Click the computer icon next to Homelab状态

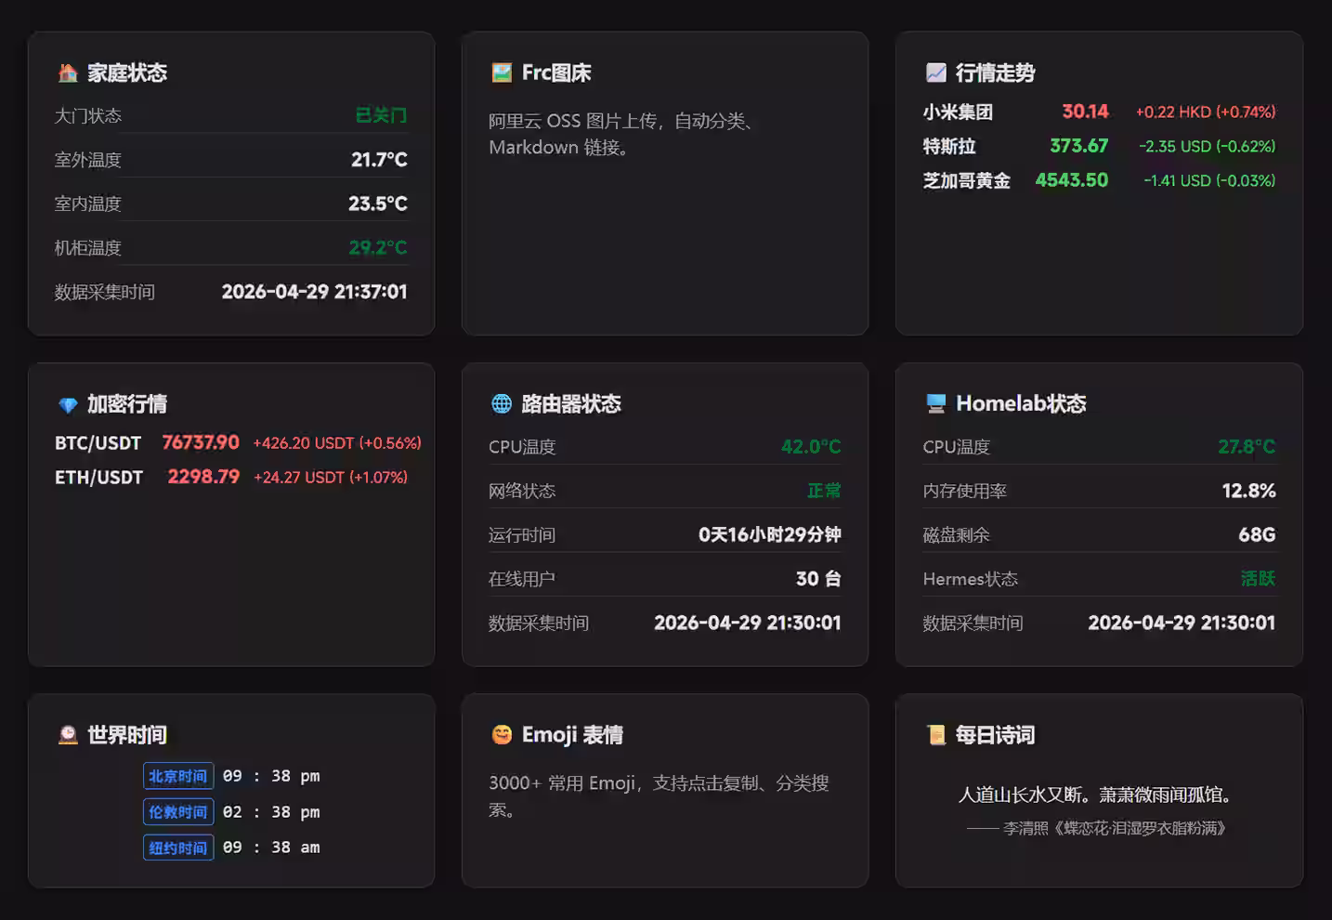click(935, 403)
